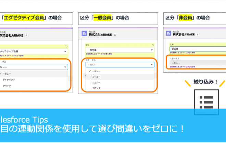This screenshot has height=150, width=226.
Task: Choose ゴールド in the status options
Action: [x=97, y=76]
